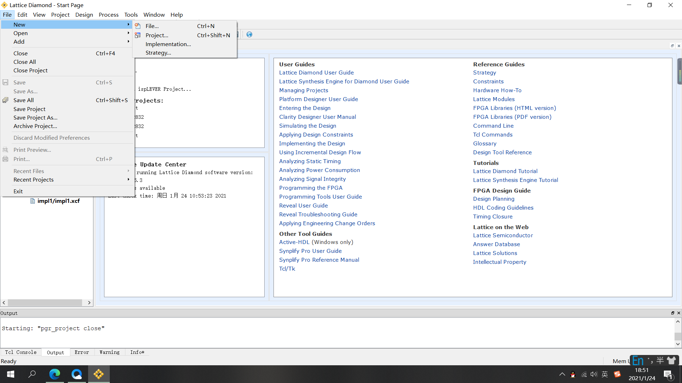Viewport: 682px width, 383px height.
Task: Open Lattice Diamond app in taskbar
Action: [x=99, y=374]
